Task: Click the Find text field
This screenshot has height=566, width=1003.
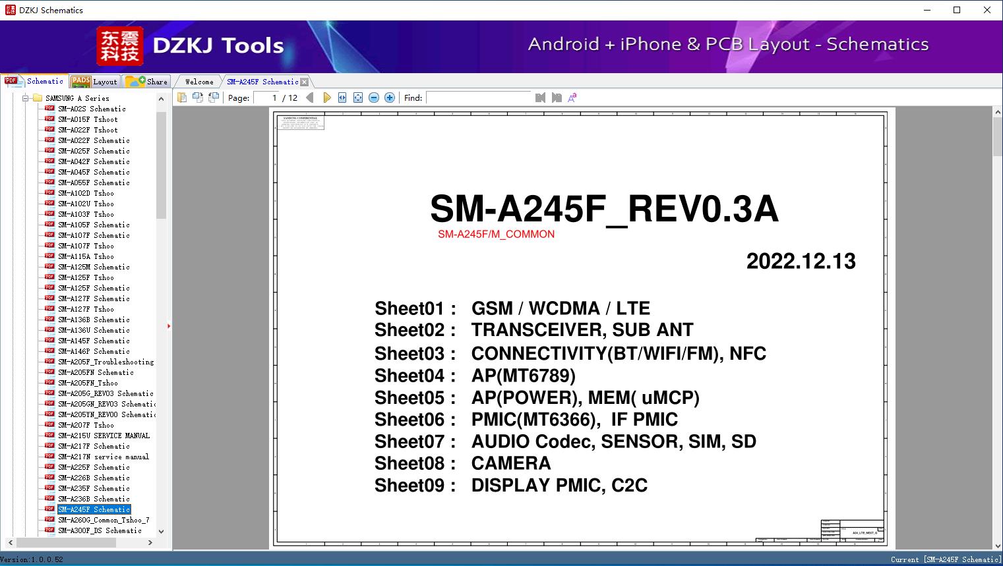Action: coord(479,98)
